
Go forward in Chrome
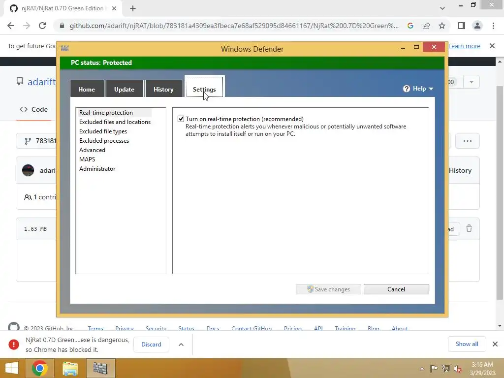(x=27, y=26)
